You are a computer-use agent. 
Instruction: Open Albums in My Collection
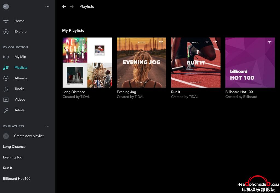pos(21,78)
